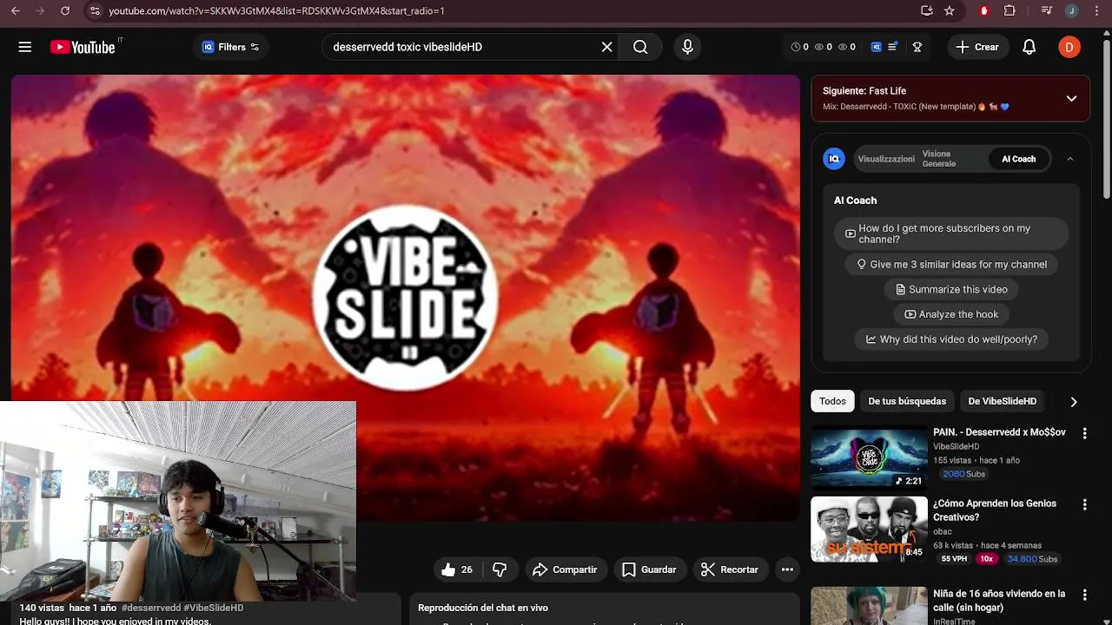Go to YouTube home via logo

[83, 47]
